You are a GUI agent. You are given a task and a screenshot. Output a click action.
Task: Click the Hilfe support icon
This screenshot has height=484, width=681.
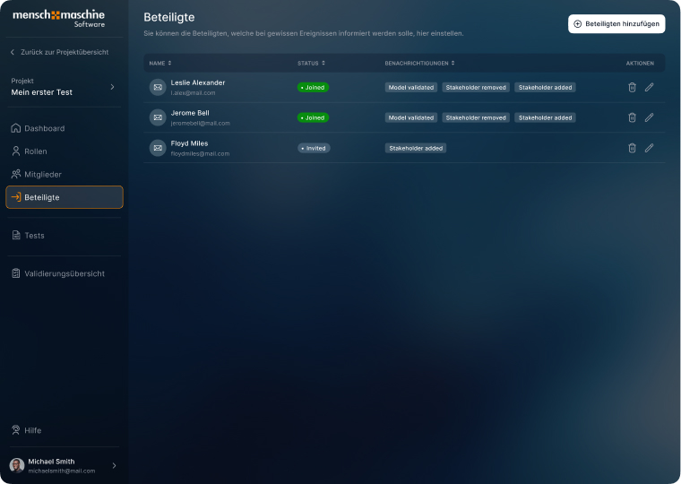15,430
